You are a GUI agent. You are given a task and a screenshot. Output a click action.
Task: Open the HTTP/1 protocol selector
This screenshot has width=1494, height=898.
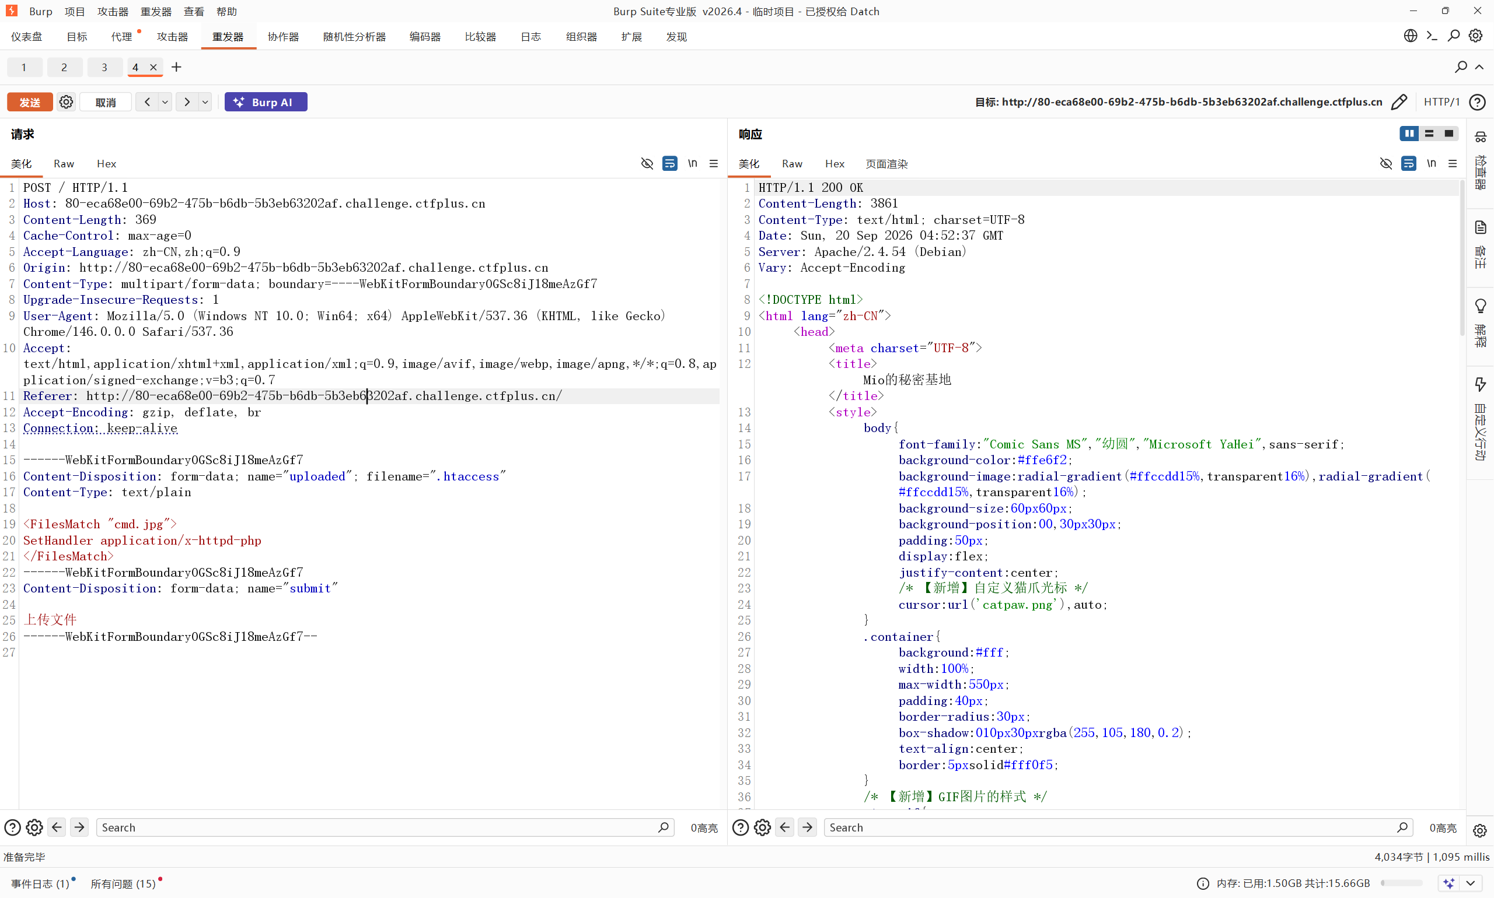tap(1441, 101)
